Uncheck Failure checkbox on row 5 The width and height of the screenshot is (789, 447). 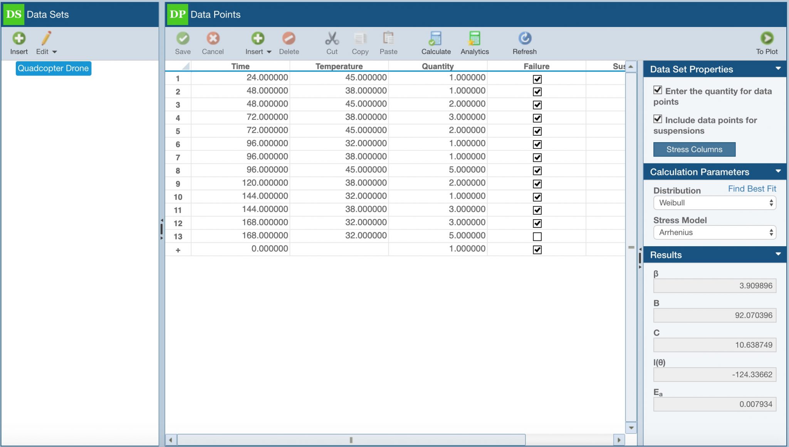[538, 131]
